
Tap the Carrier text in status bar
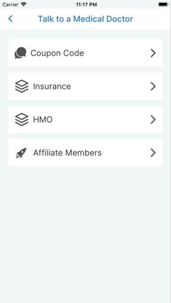pos(10,4)
